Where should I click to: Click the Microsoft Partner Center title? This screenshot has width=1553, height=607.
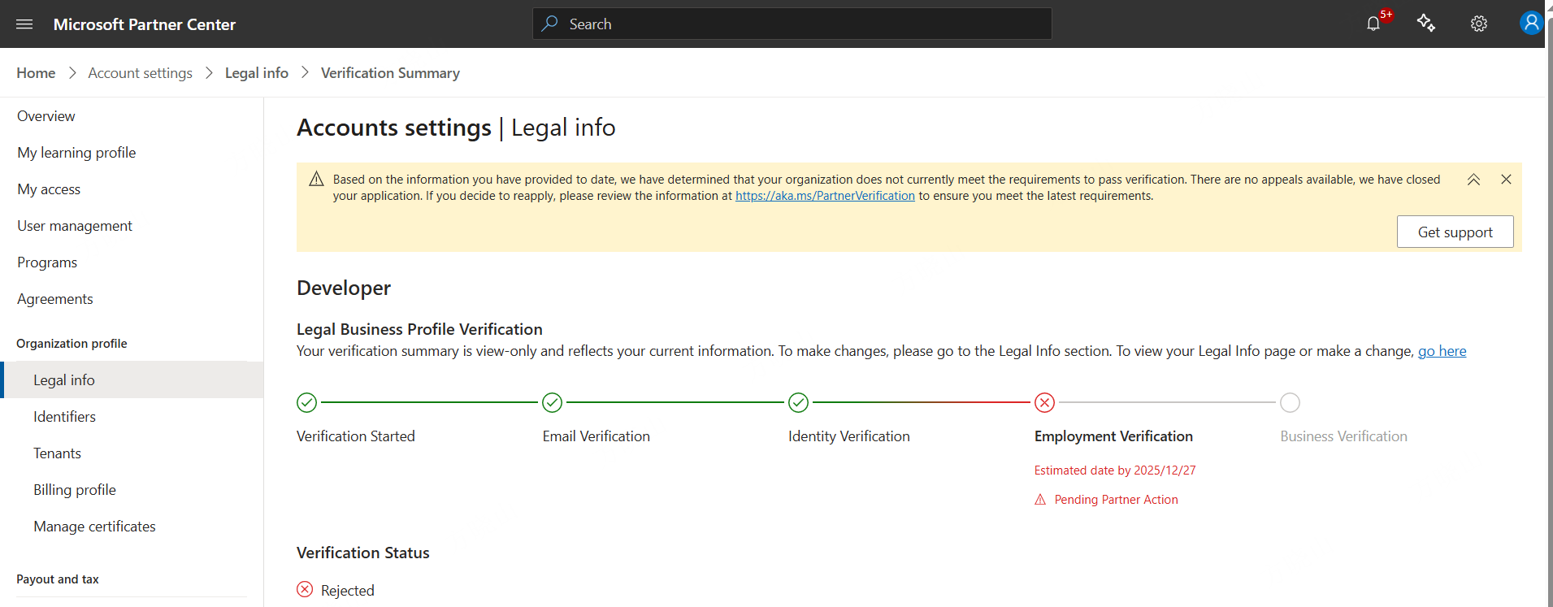point(145,24)
